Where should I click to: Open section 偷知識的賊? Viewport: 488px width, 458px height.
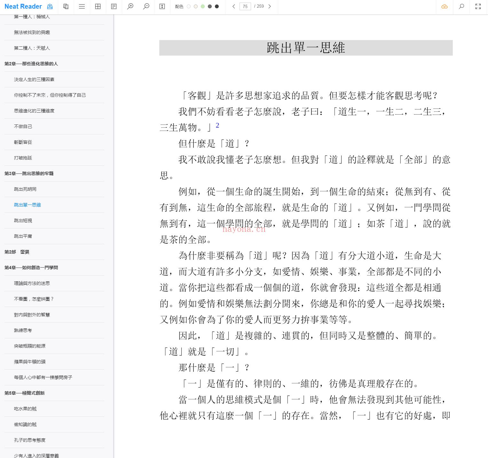point(25,424)
